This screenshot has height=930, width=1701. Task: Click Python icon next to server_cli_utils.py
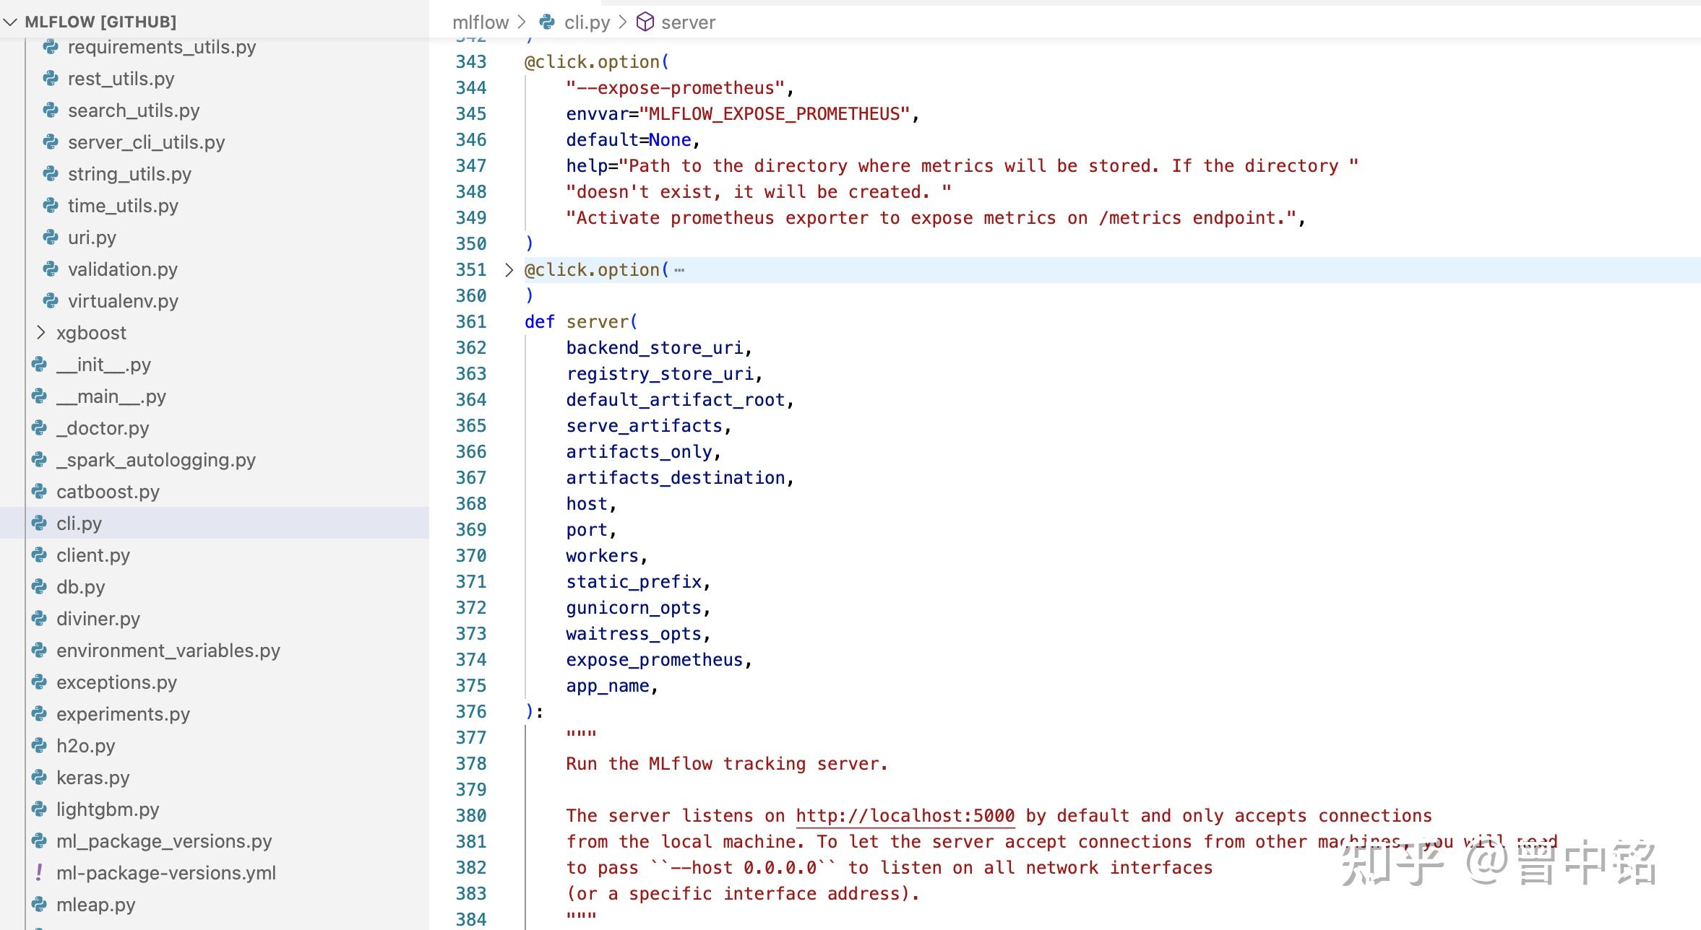pyautogui.click(x=51, y=142)
